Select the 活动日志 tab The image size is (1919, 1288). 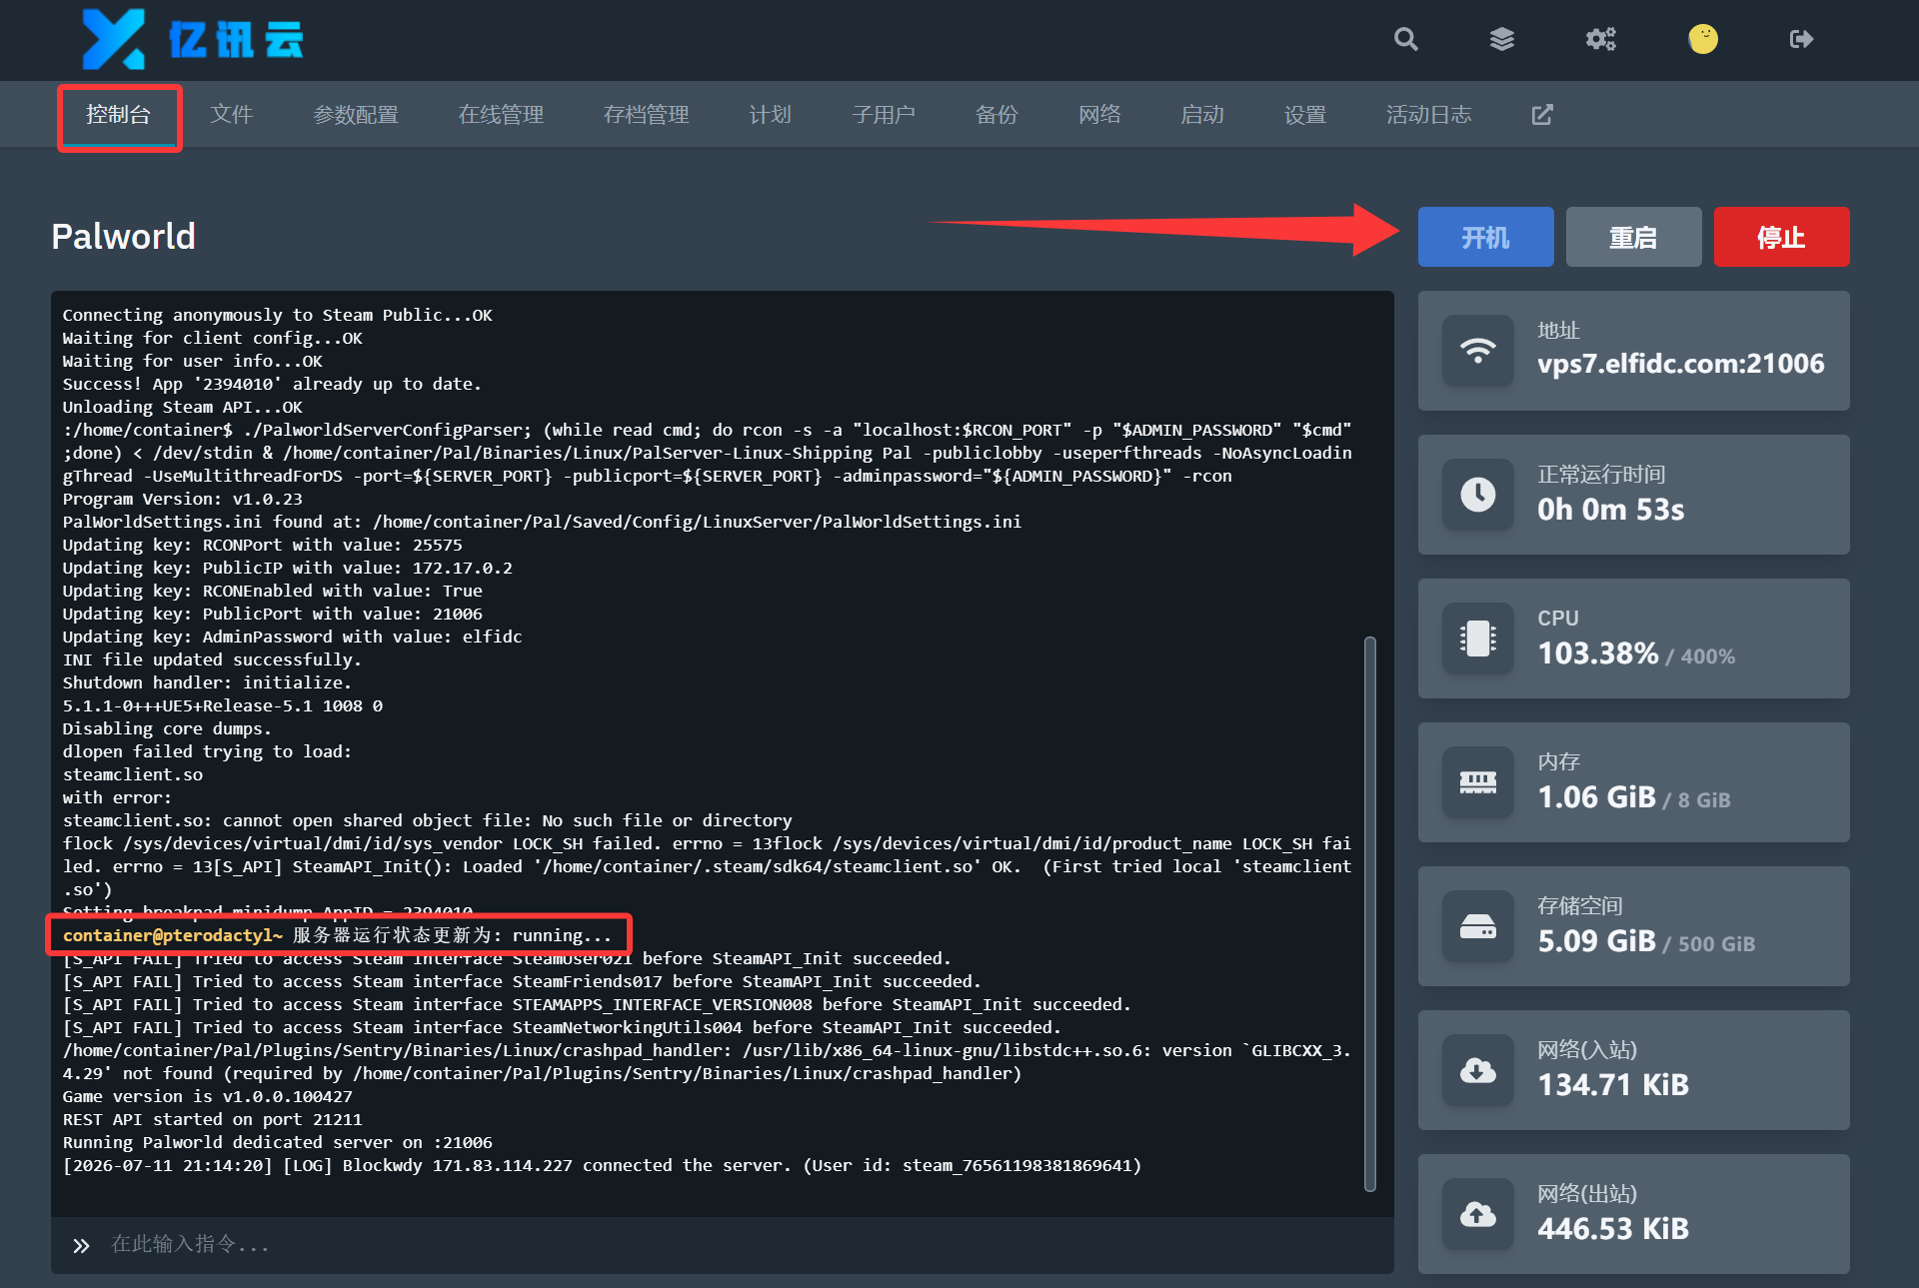tap(1428, 115)
